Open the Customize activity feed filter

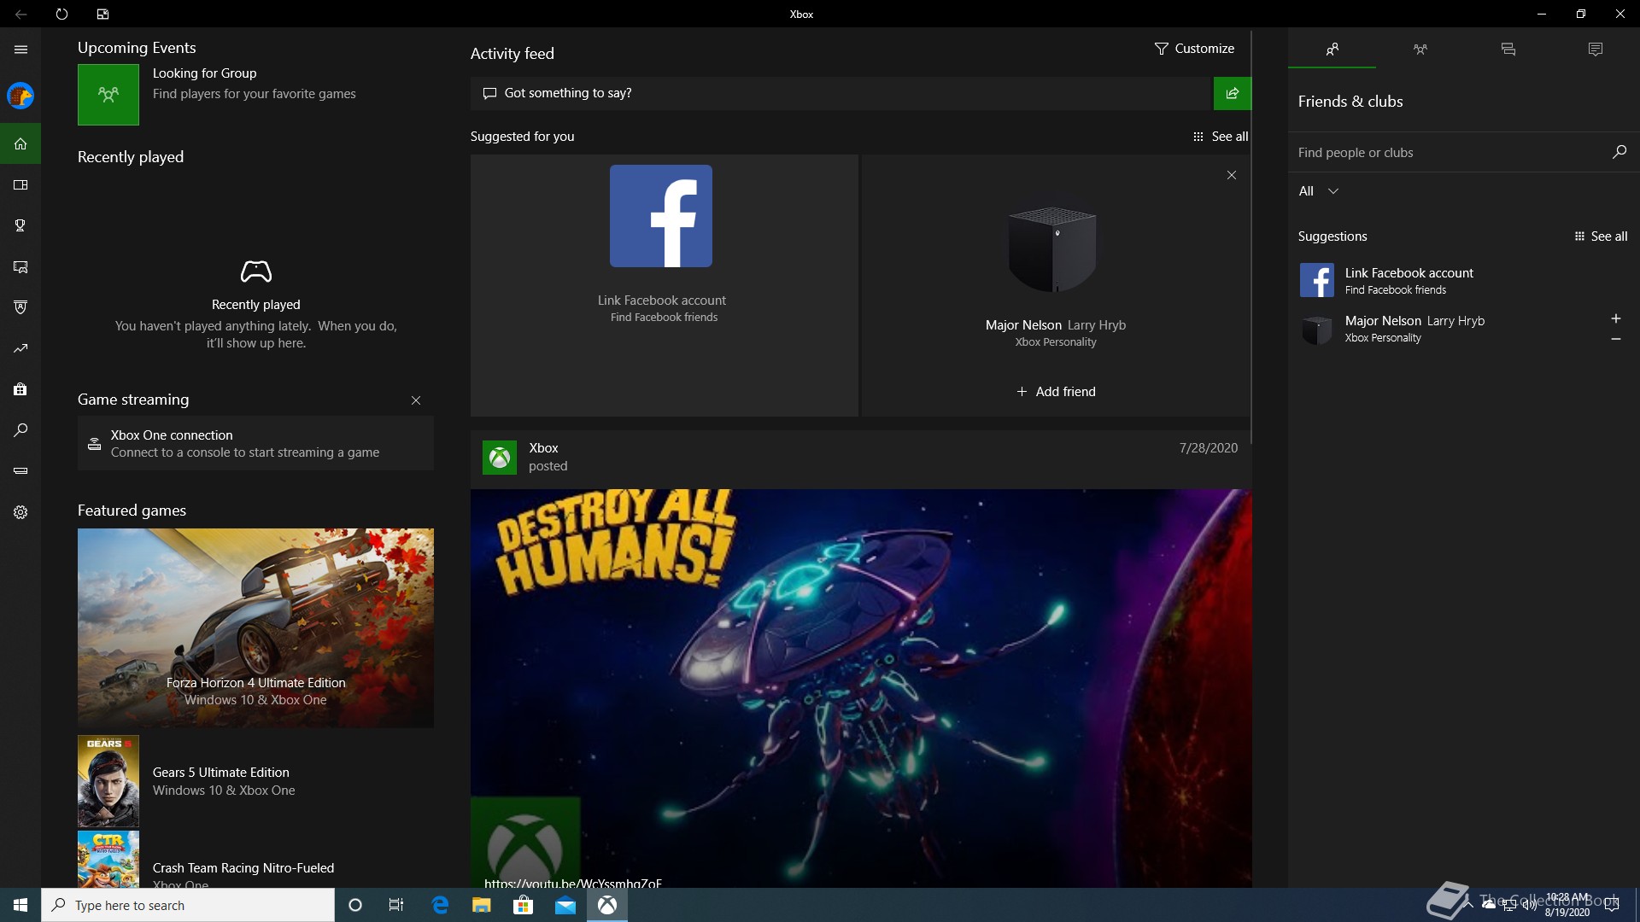(1194, 49)
